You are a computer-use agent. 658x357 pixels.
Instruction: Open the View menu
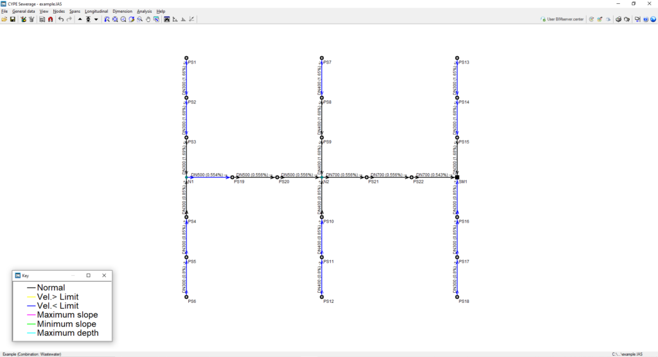[x=44, y=12]
